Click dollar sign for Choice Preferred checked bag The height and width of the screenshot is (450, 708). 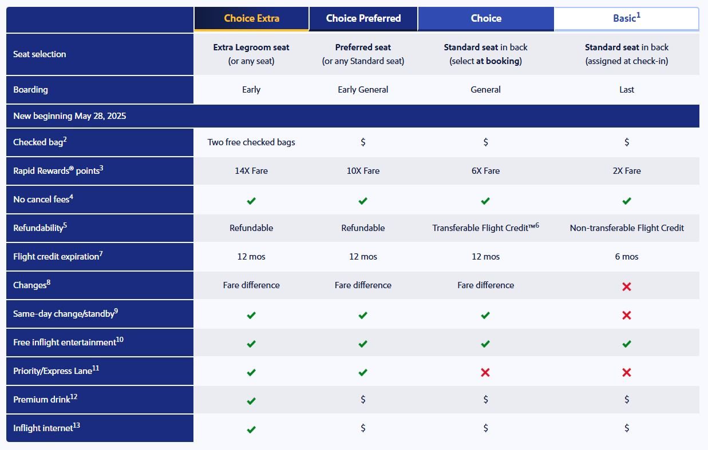[x=363, y=142]
